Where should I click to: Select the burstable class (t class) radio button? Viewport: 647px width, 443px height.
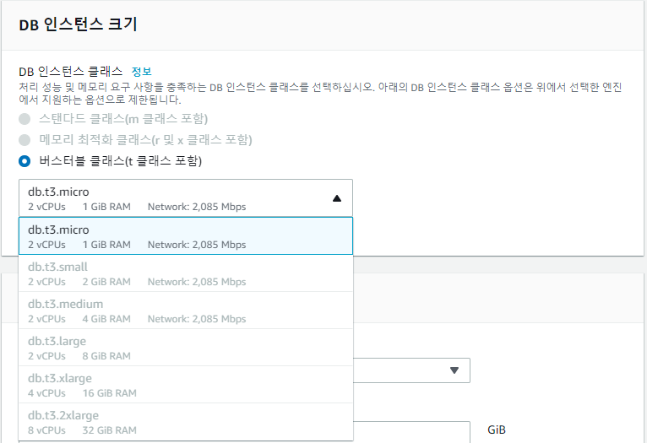pyautogui.click(x=24, y=161)
